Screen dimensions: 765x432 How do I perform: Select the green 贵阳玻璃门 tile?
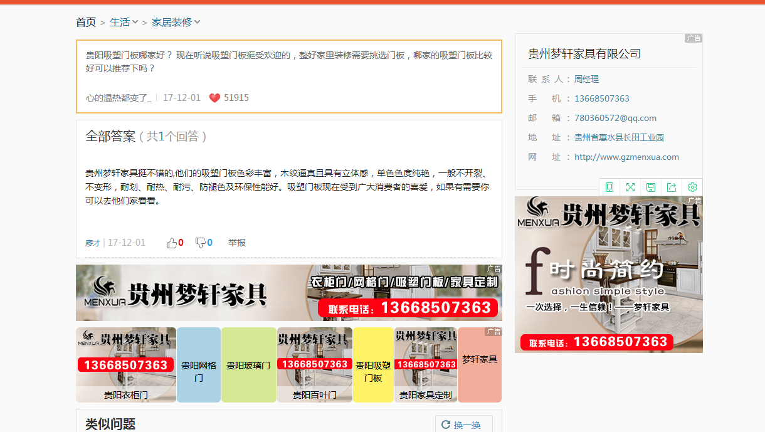(249, 365)
